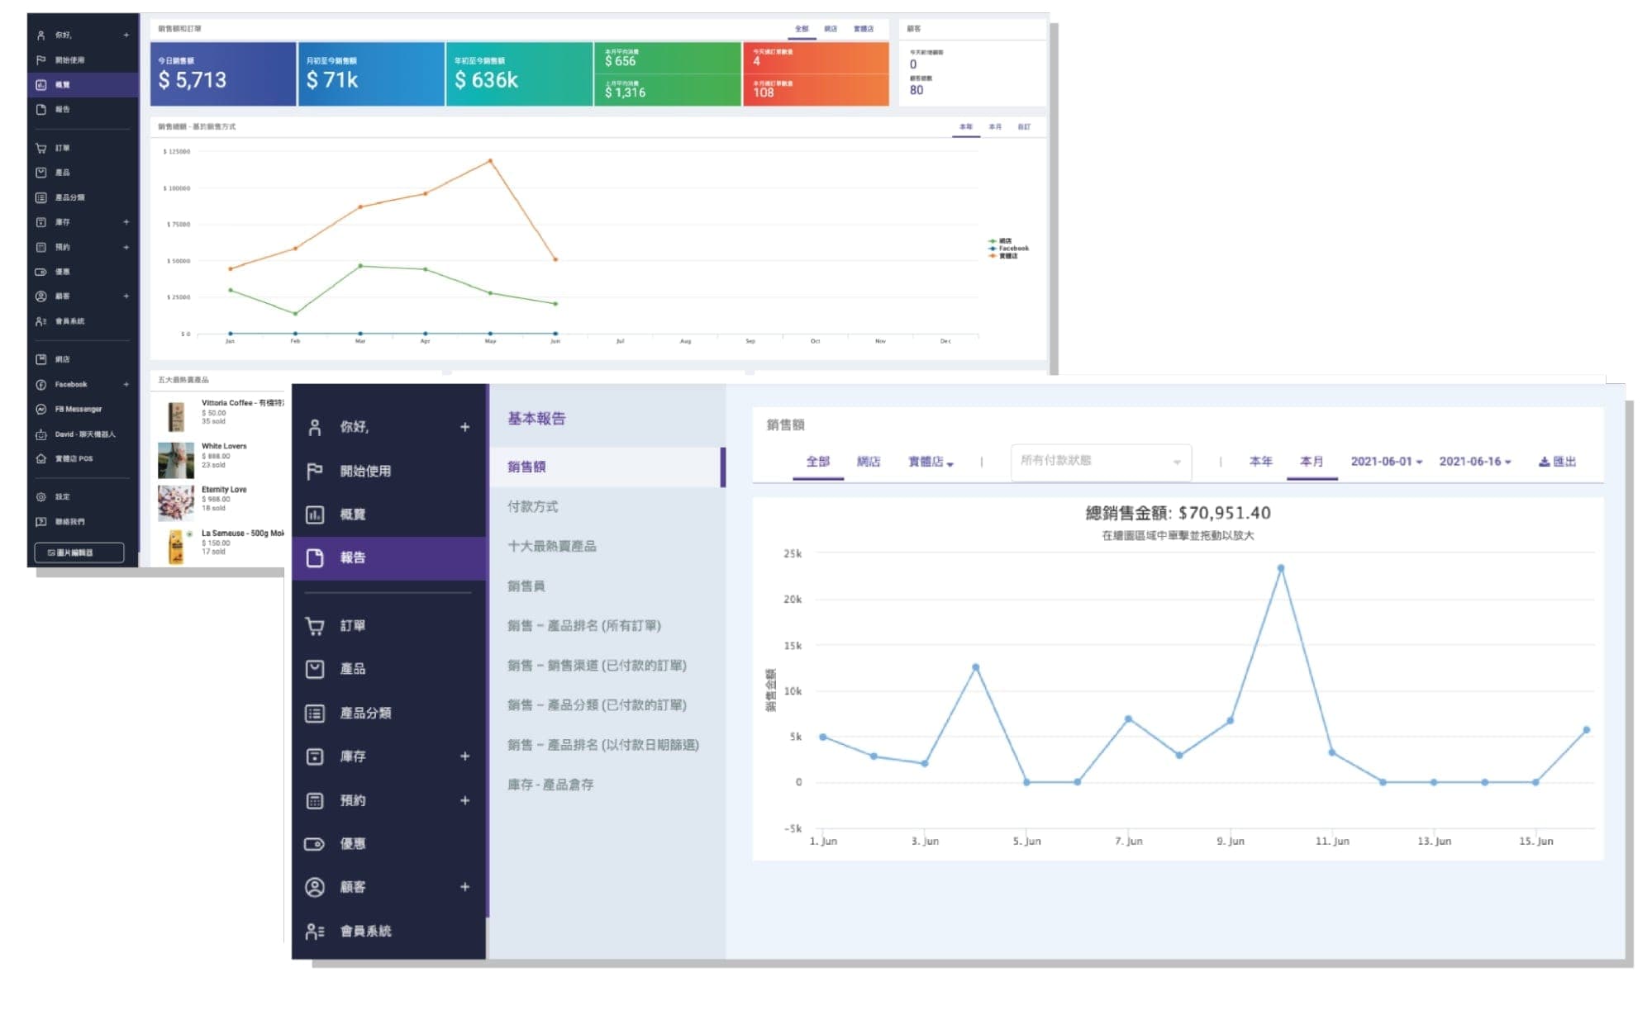
Task: Open 銷售額 report menu item
Action: tap(607, 467)
